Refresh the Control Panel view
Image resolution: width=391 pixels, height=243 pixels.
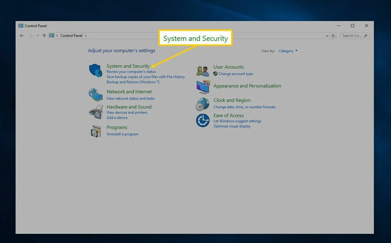click(333, 36)
